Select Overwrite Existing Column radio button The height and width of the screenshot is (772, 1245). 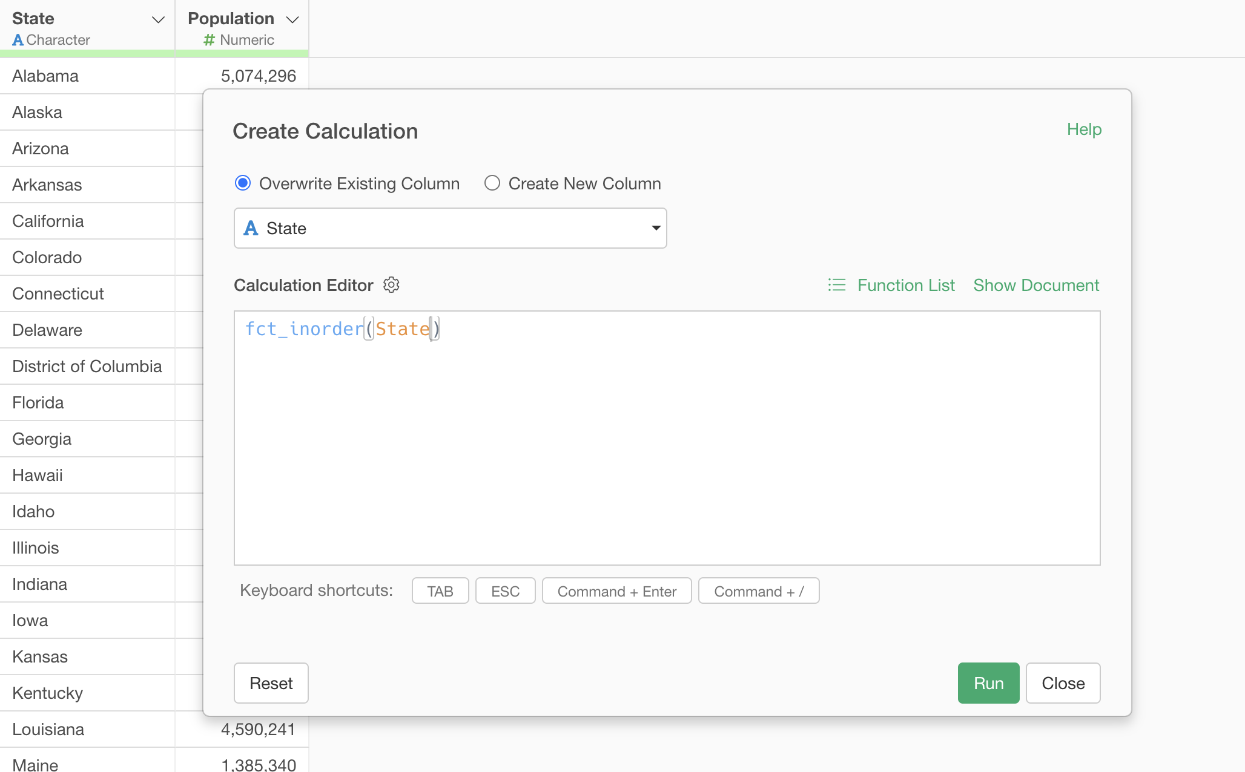pos(243,183)
